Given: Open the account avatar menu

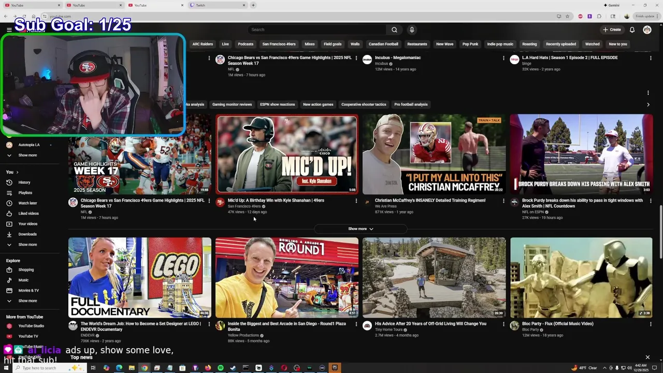Looking at the screenshot, I should pos(647,30).
